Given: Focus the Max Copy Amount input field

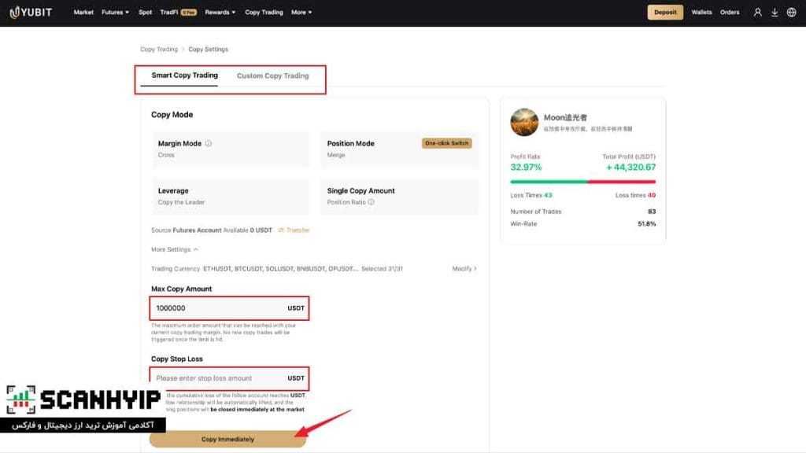Looking at the screenshot, I should coord(229,308).
